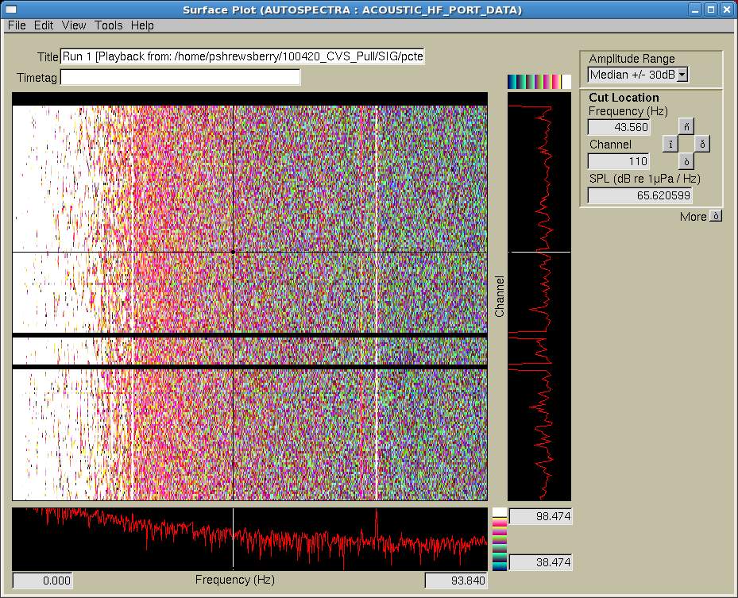
Task: Open the File menu
Action: pos(17,25)
